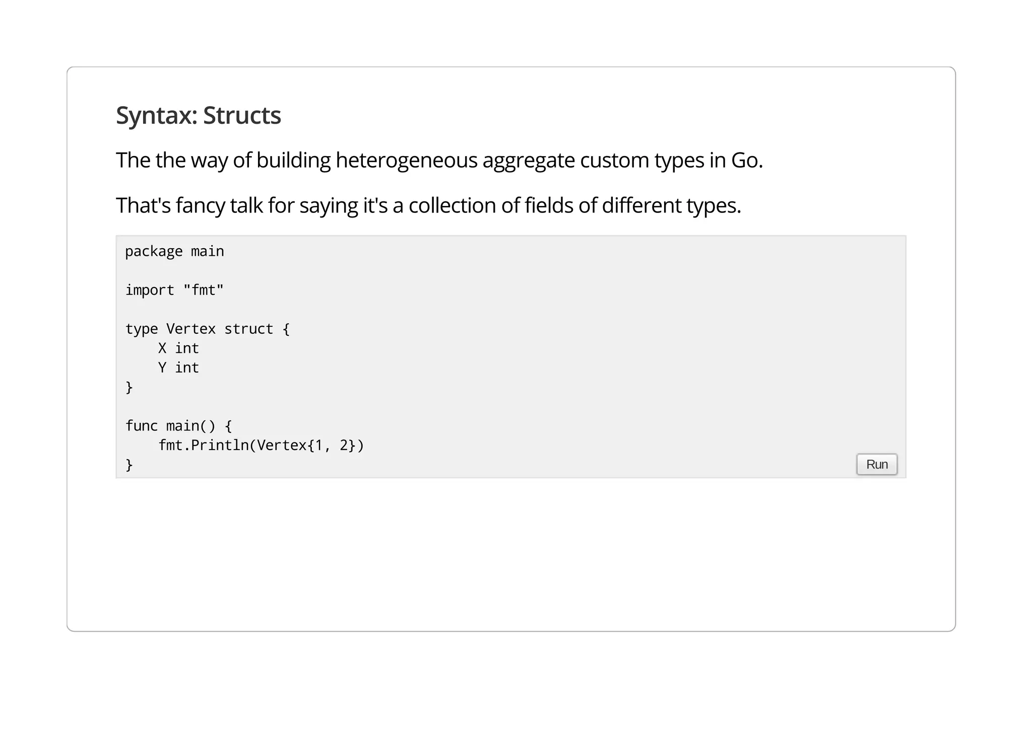Click the 'package main' code line
The height and width of the screenshot is (729, 1032).
(x=174, y=251)
